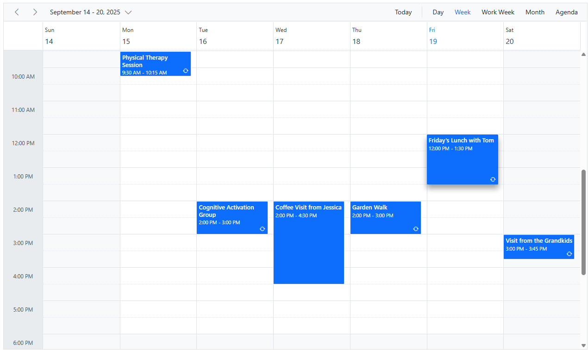
Task: Select the Work Week view
Action: pyautogui.click(x=498, y=12)
